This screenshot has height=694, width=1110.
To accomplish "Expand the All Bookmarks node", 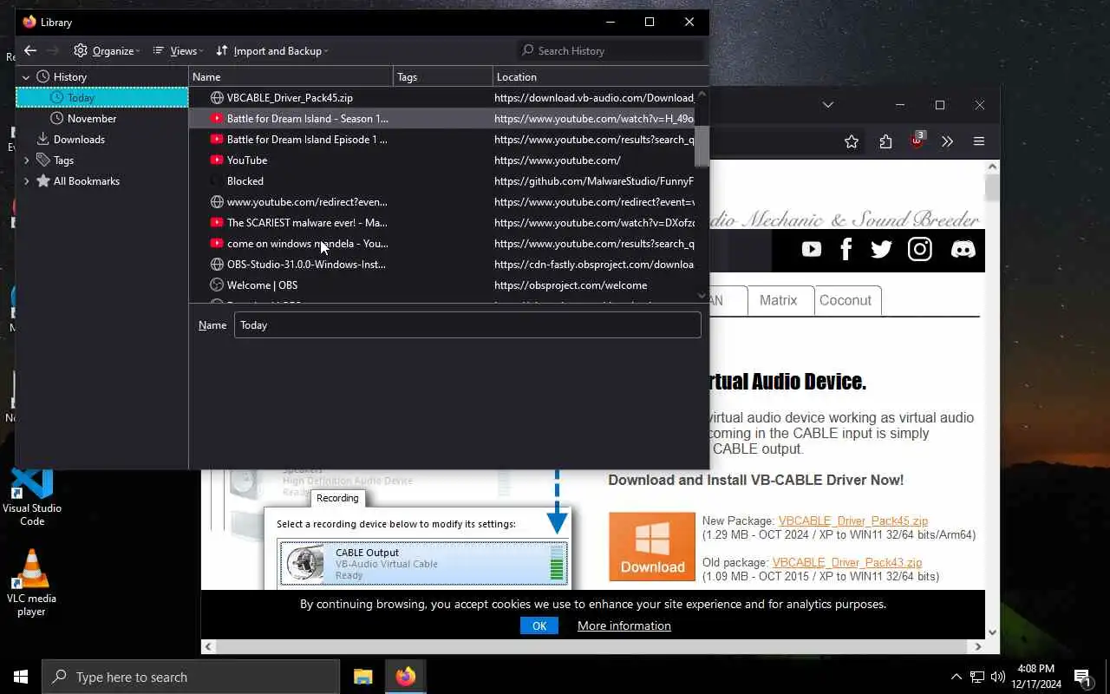I will 26,180.
